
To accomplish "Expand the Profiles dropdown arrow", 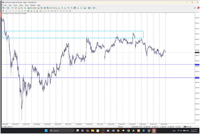I will coord(10,8).
